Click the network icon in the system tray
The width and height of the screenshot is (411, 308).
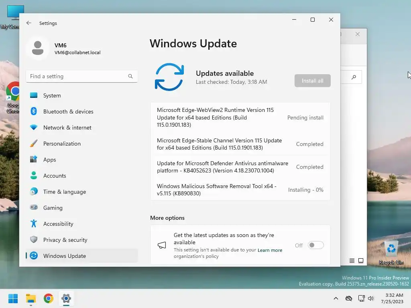point(362,298)
